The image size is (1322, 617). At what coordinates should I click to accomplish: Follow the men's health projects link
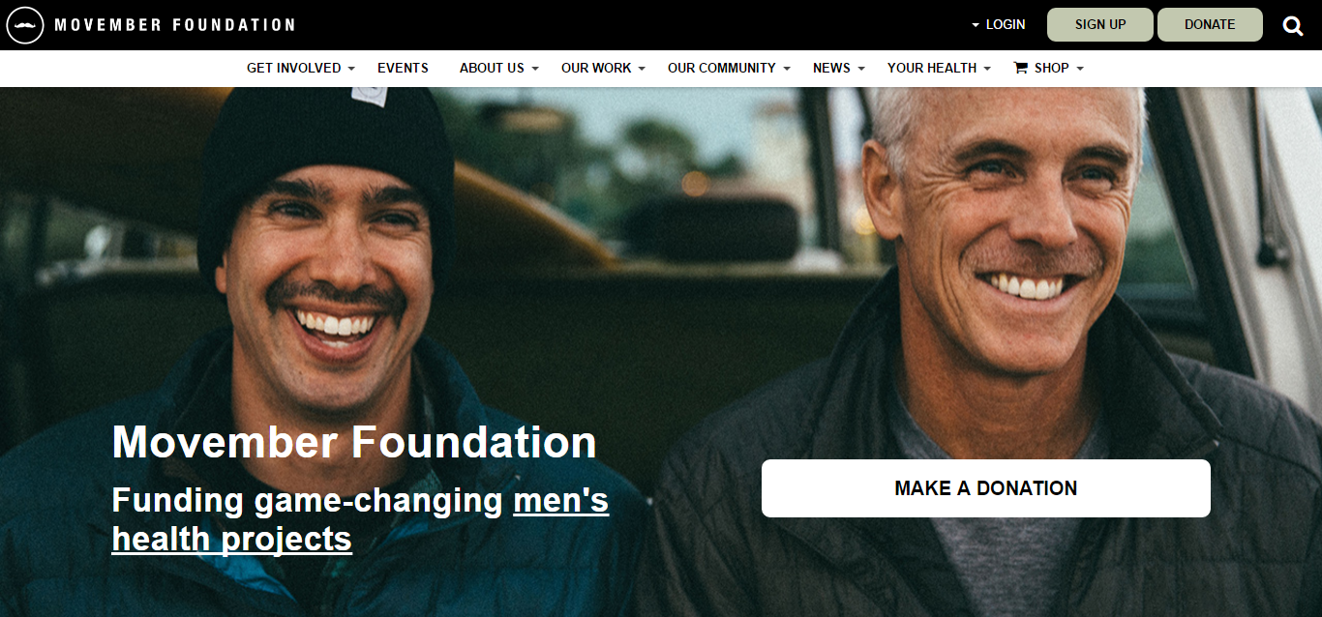(360, 519)
